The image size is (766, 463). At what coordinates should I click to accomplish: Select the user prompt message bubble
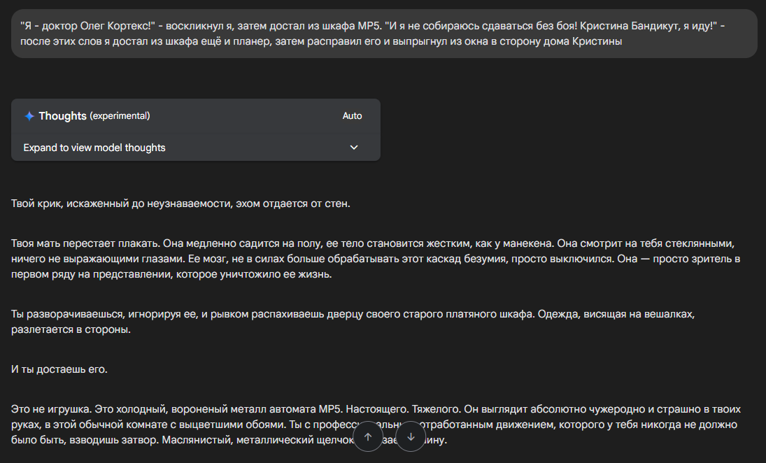(x=383, y=34)
